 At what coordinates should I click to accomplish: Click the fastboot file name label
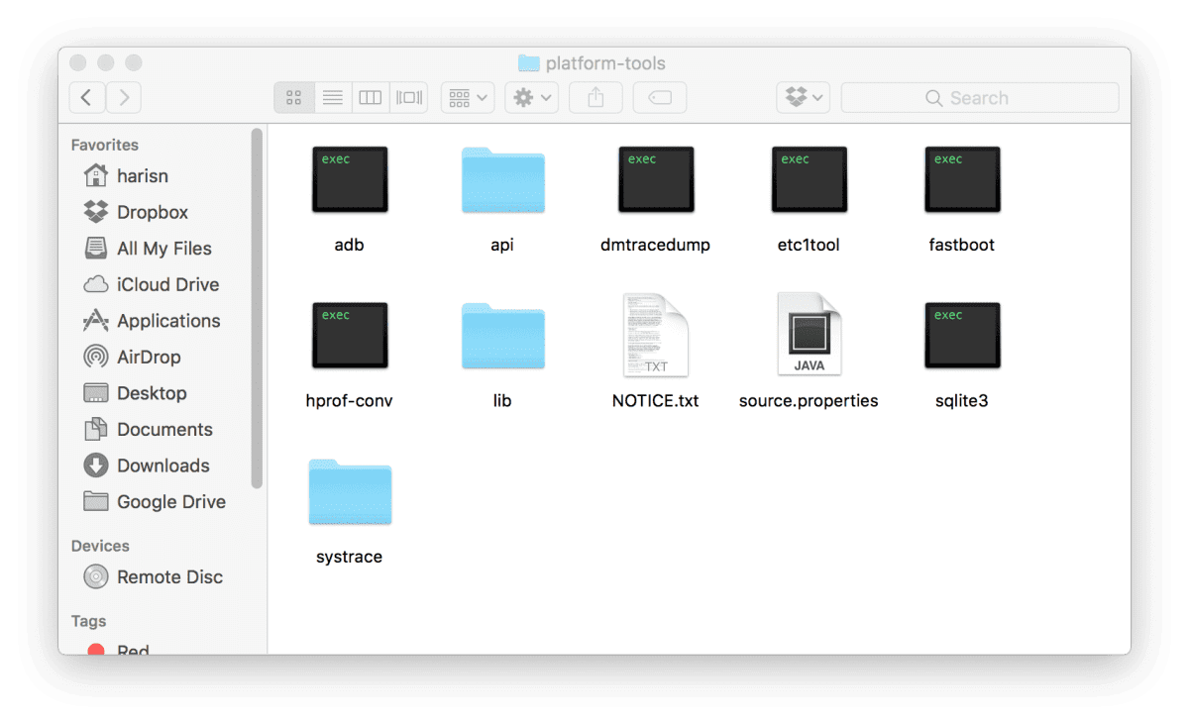962,245
